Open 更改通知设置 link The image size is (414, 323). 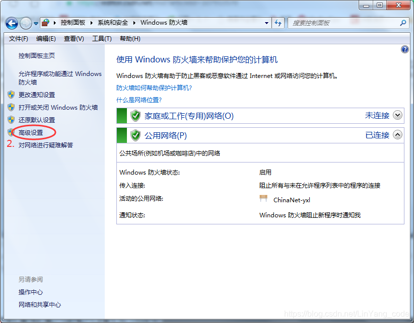point(37,95)
